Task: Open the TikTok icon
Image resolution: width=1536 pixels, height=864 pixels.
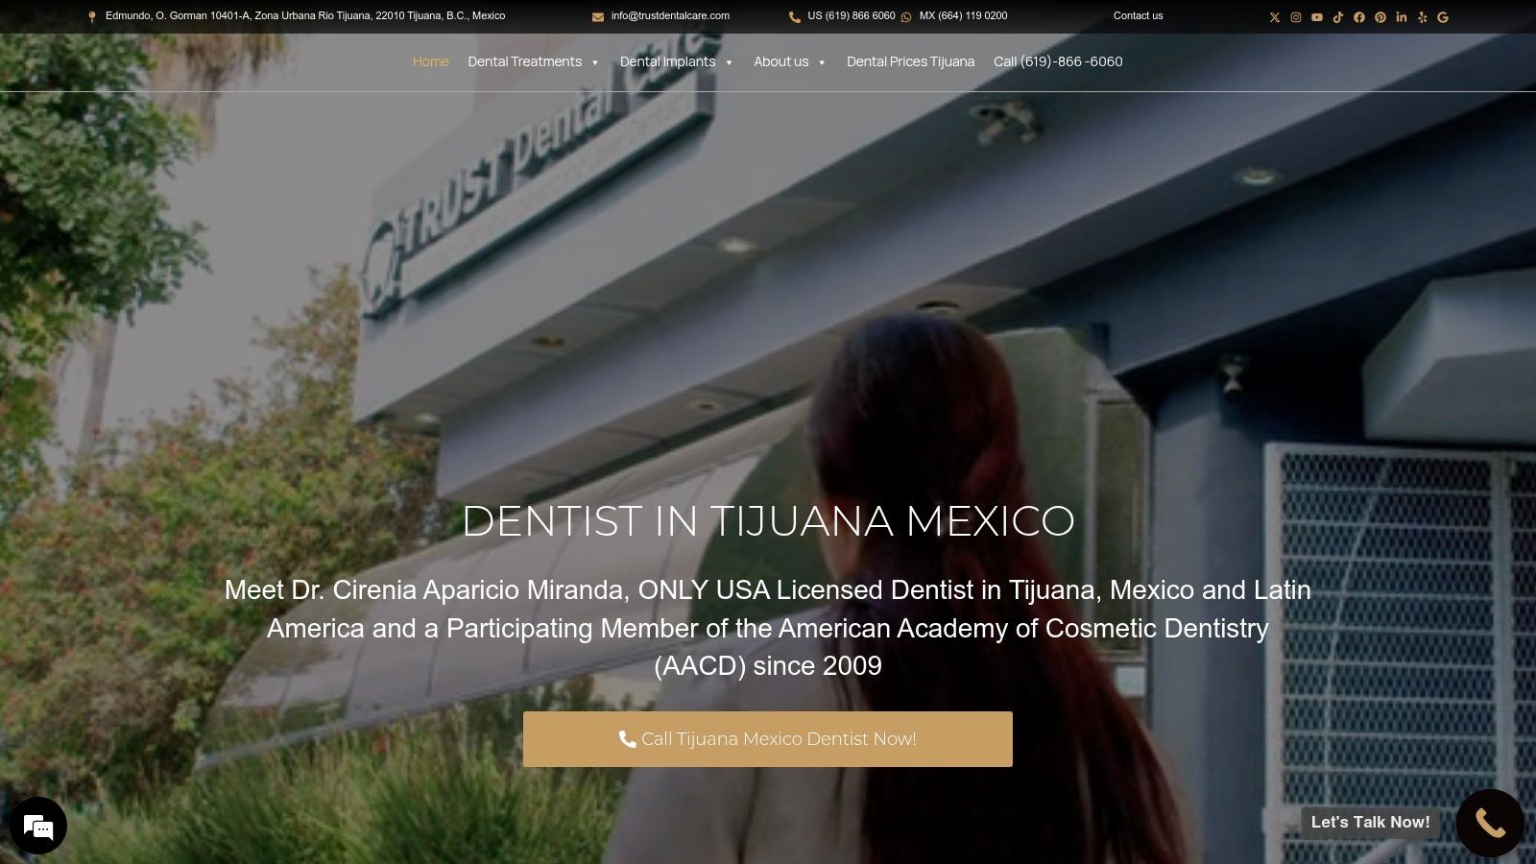Action: point(1338,16)
